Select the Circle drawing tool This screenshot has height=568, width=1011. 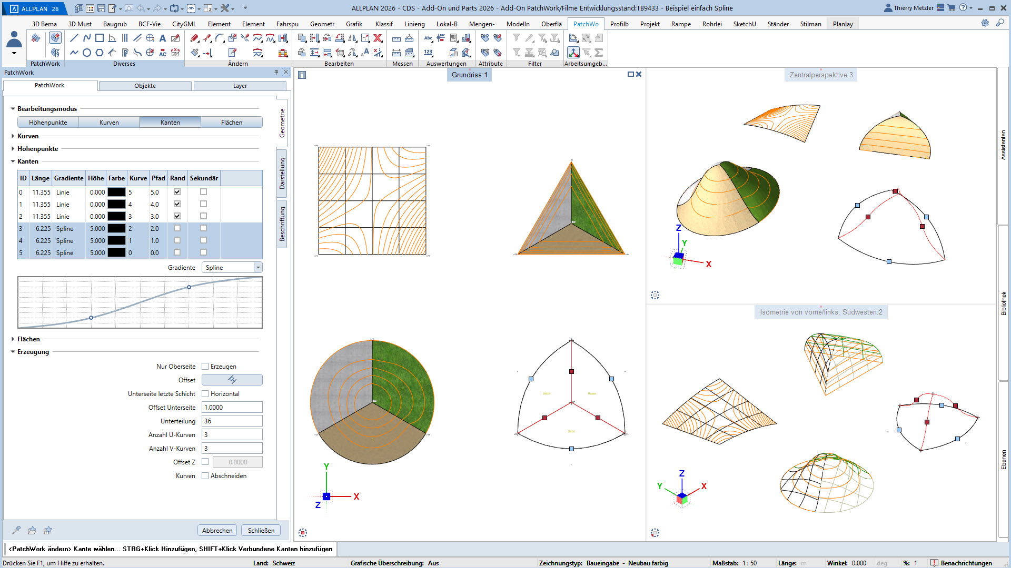(87, 53)
